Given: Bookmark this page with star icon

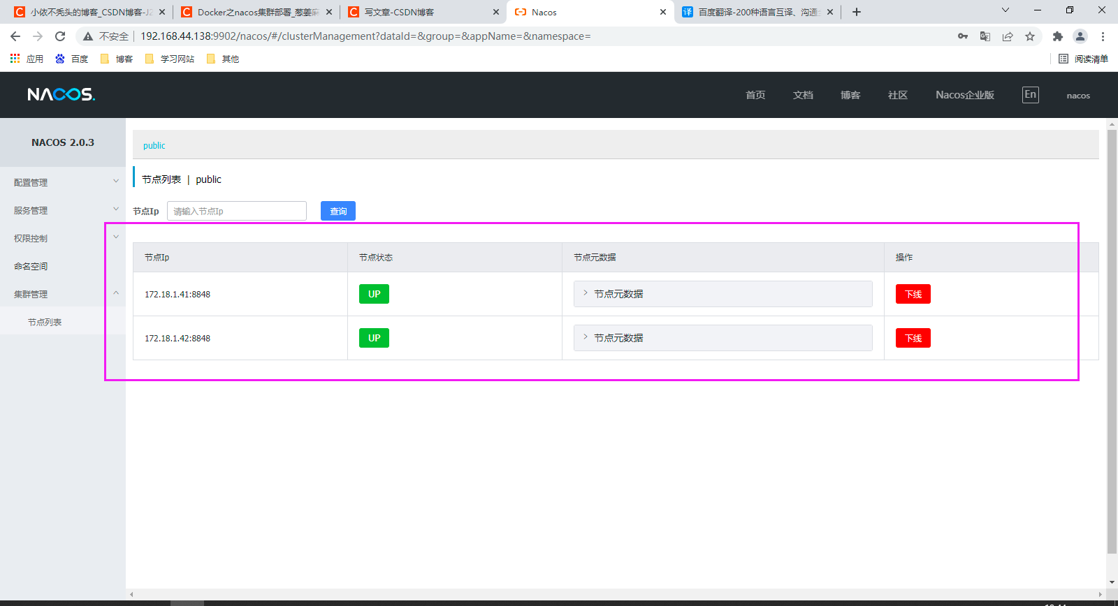Looking at the screenshot, I should coord(1030,36).
